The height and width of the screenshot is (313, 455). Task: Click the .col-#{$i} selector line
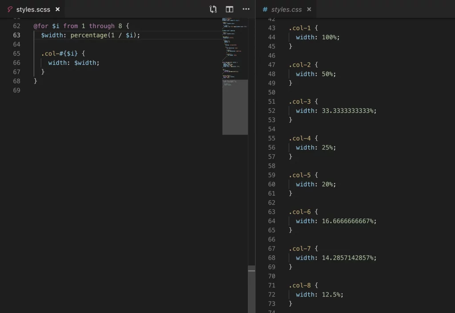coord(63,53)
